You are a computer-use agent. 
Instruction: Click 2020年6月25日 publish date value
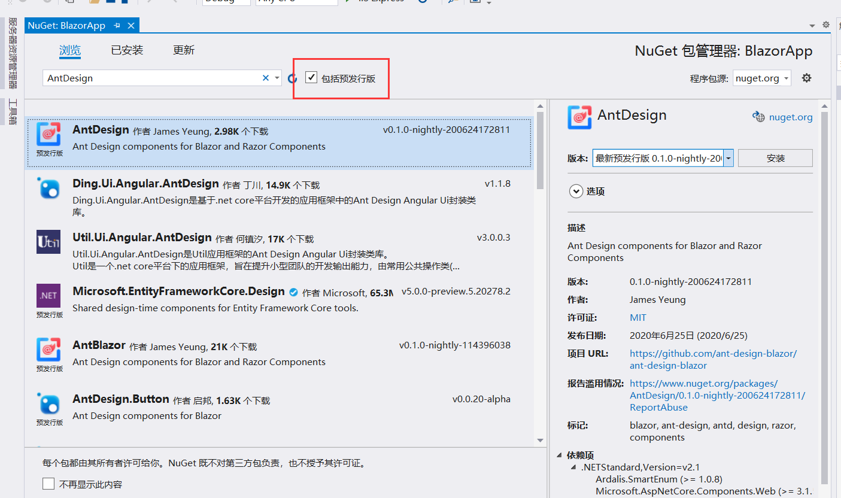pyautogui.click(x=688, y=336)
